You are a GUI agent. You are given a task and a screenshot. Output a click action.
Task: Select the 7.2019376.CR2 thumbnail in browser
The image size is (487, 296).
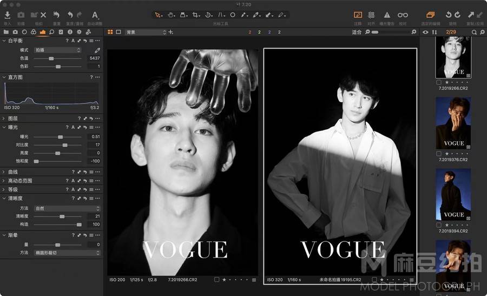click(453, 123)
